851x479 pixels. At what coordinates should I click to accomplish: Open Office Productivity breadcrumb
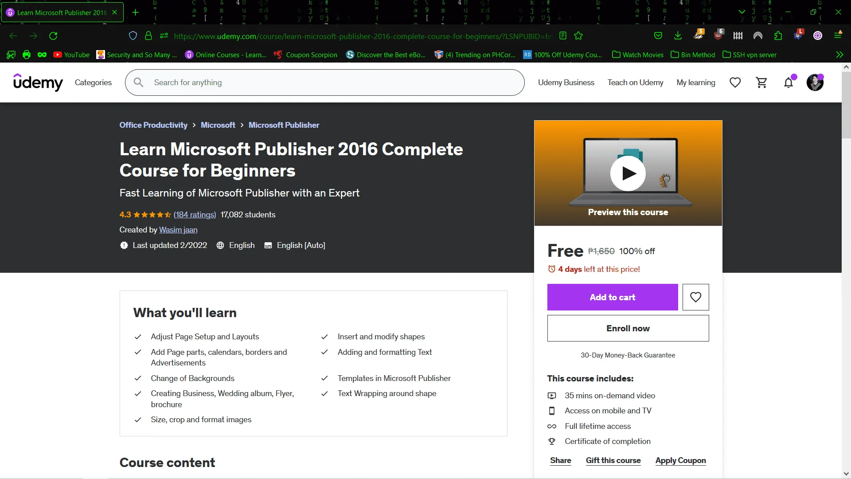tap(153, 125)
